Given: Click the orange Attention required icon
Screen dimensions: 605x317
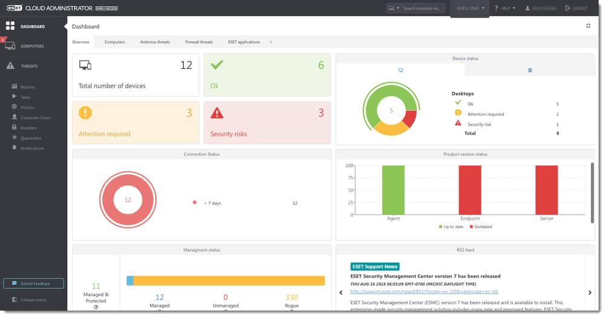Looking at the screenshot, I should [x=85, y=112].
